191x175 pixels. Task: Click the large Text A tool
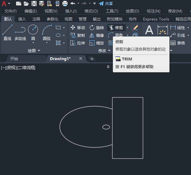[149, 30]
